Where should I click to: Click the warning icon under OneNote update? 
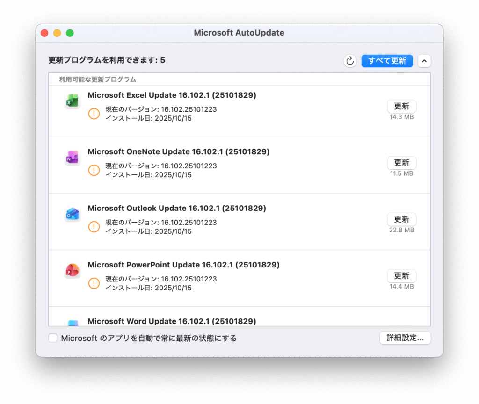point(94,170)
